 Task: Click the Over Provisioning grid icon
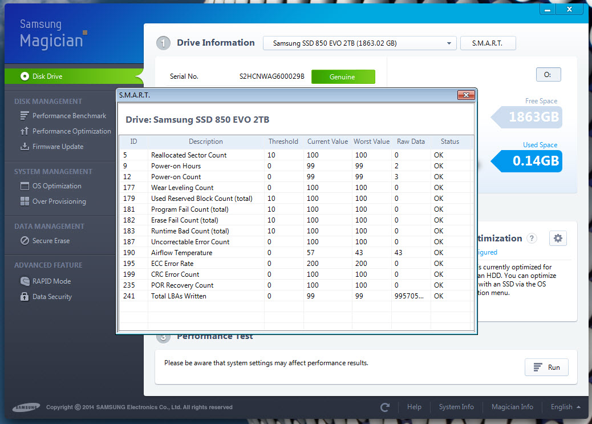click(x=25, y=201)
